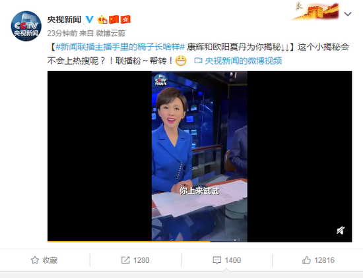Expand the post options chevron menu

point(348,14)
